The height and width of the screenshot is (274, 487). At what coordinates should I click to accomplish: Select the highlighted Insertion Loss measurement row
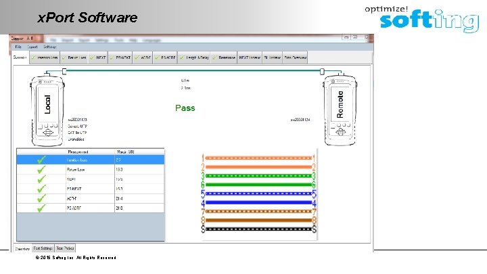[x=91, y=160]
